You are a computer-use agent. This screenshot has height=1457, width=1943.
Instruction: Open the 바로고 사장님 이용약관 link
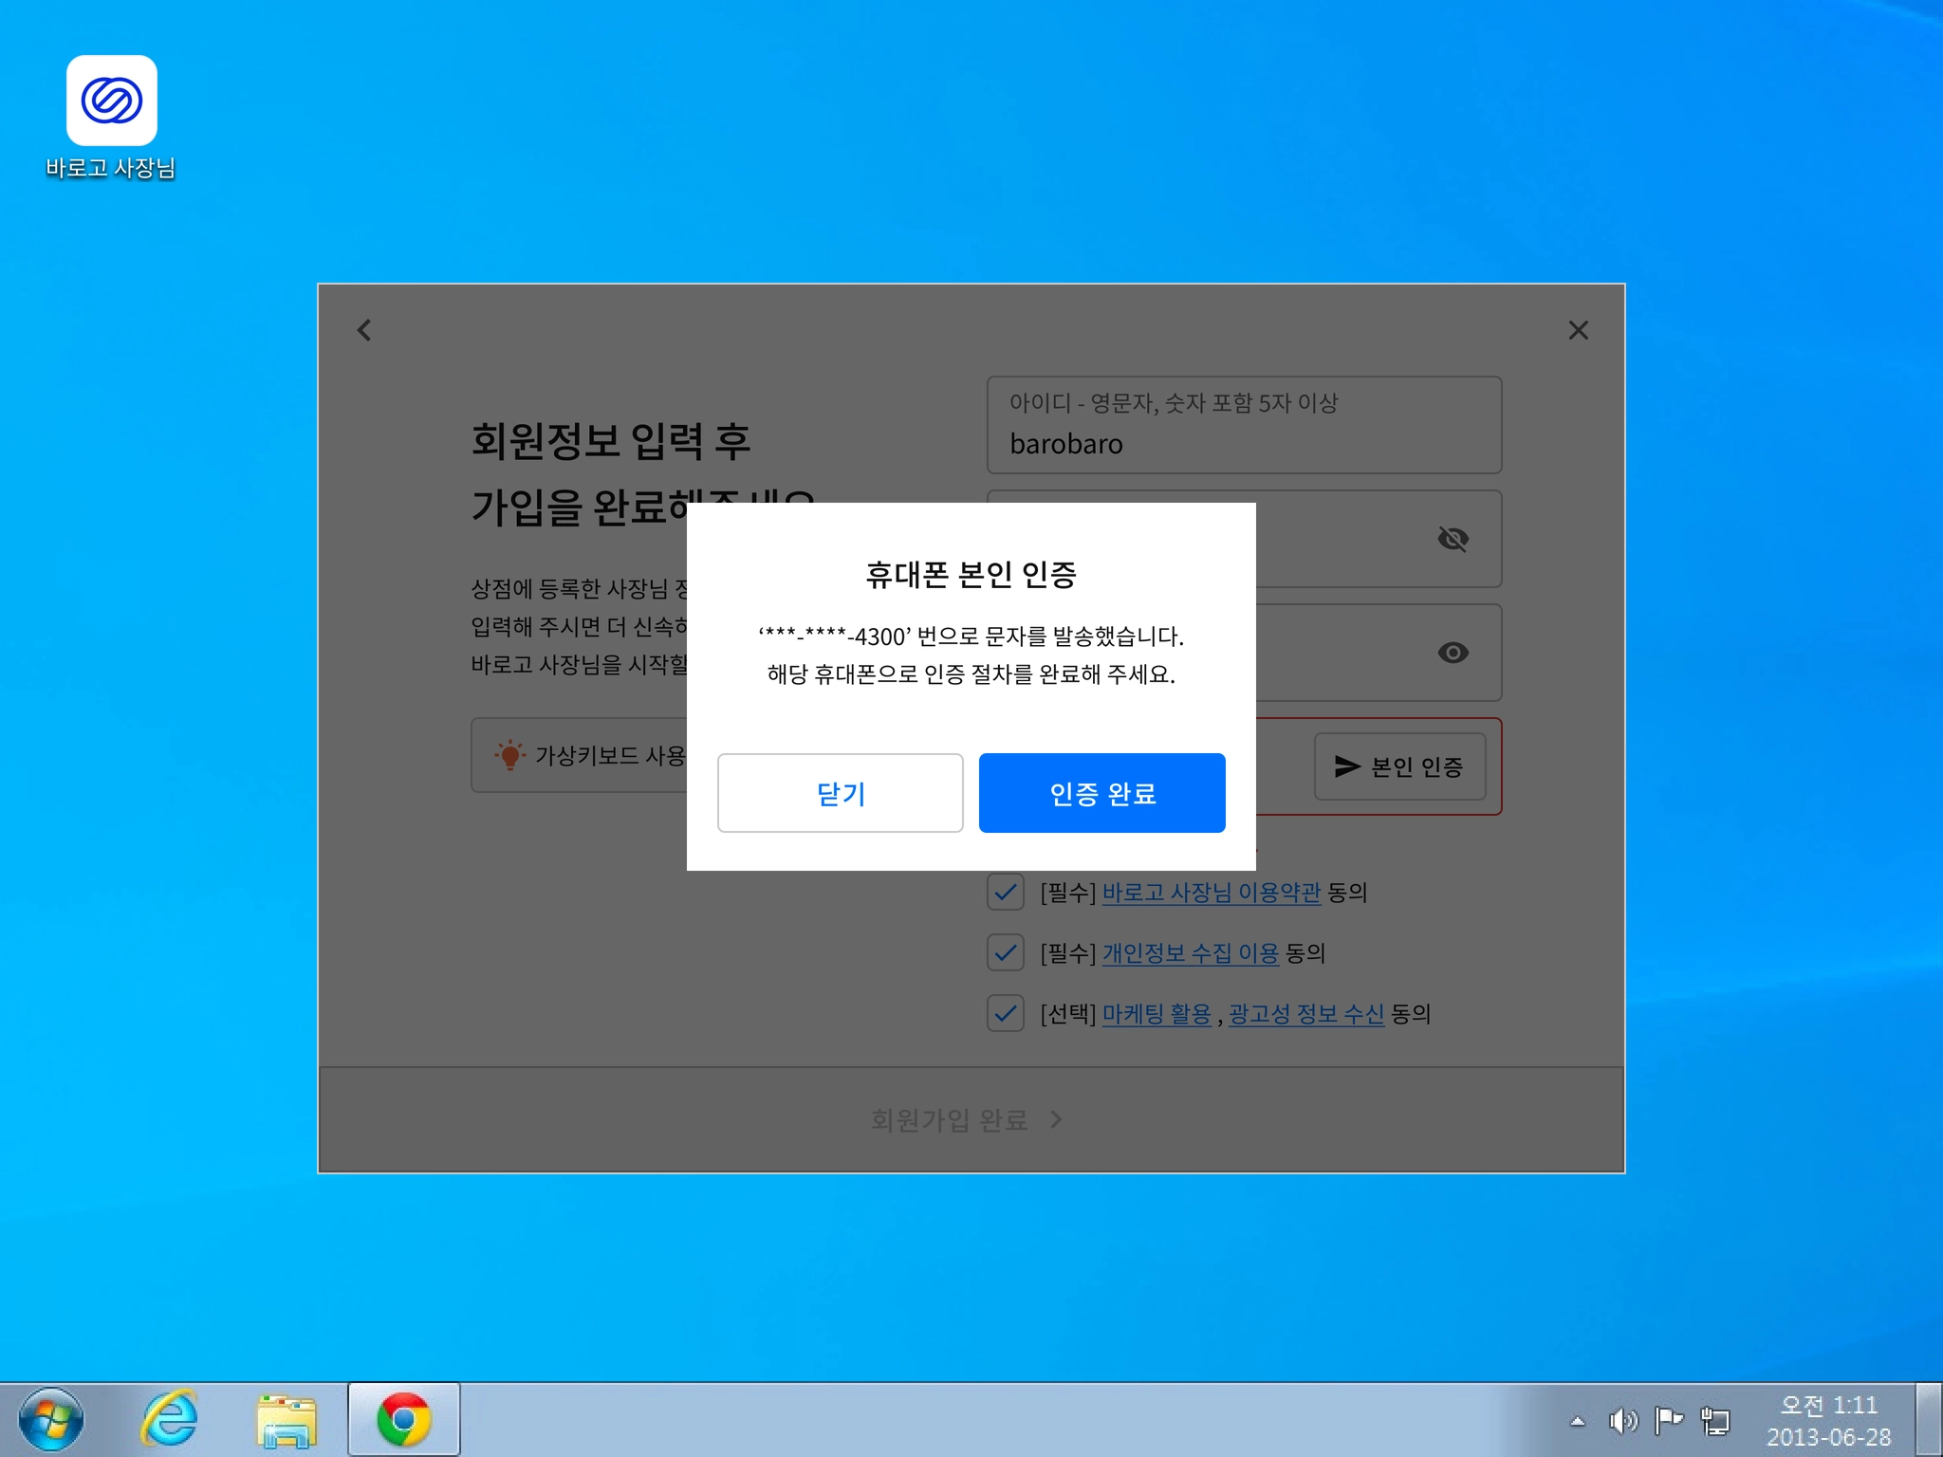[x=1211, y=892]
